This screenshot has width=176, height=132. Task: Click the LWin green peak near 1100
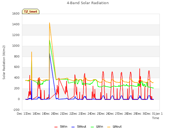[50, 40]
